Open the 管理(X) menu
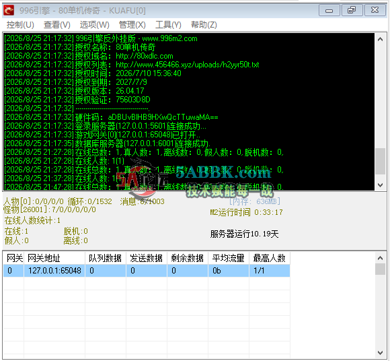This screenshot has width=390, height=361. 132,25
